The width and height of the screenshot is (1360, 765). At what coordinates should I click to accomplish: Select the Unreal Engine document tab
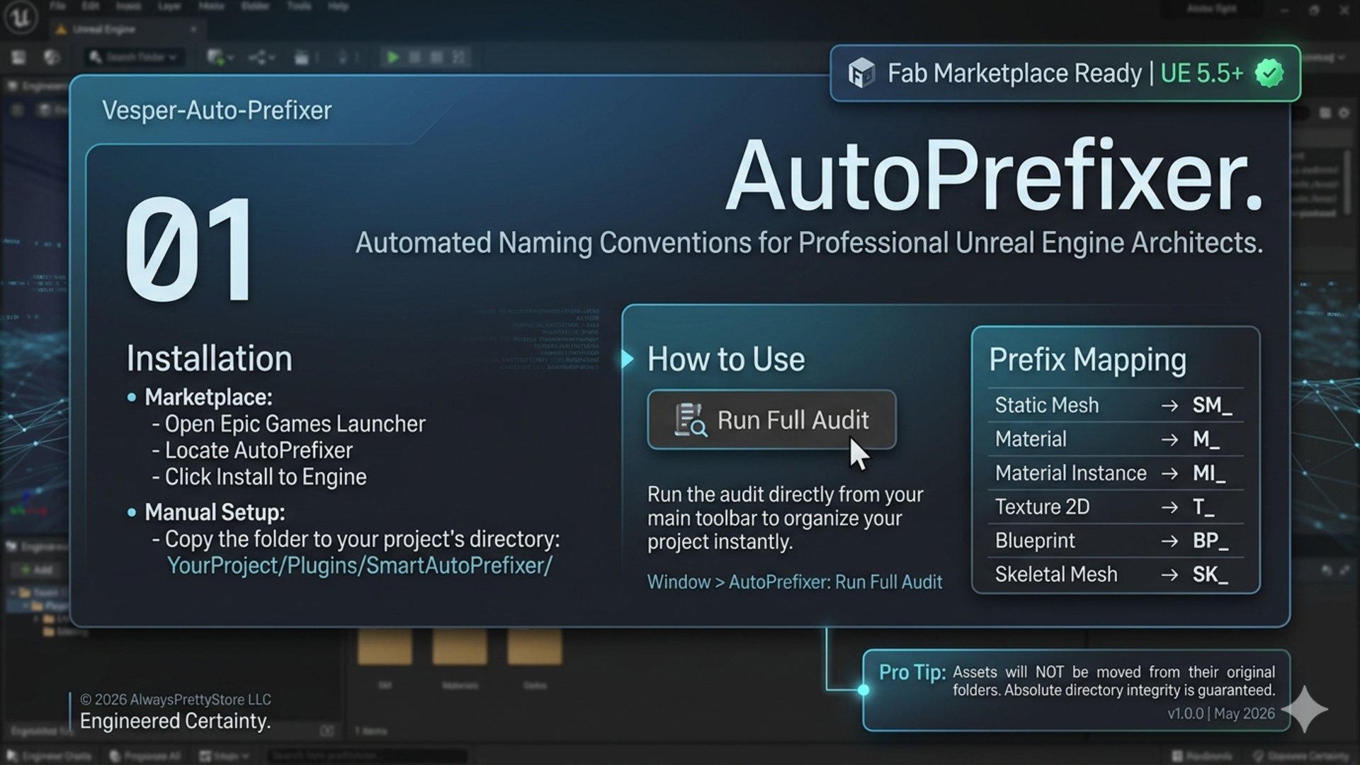(x=127, y=30)
